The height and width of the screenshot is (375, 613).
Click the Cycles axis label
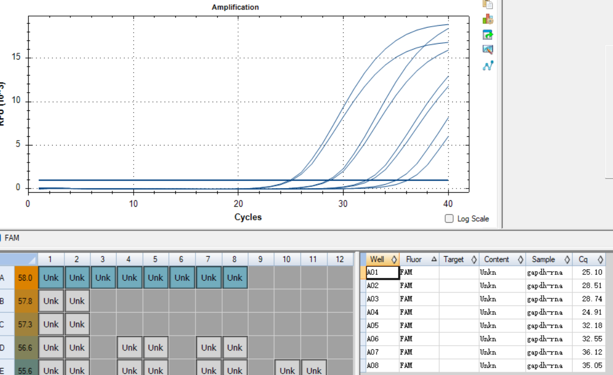click(x=248, y=217)
